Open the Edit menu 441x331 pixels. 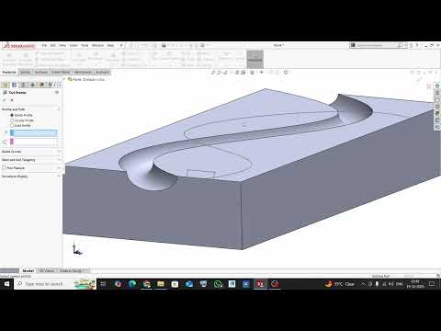(x=53, y=45)
